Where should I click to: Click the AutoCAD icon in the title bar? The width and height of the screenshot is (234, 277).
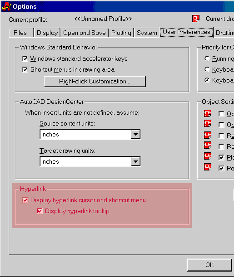pos(6,6)
